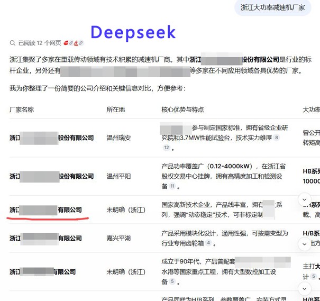Click the down chevron below 主打大 row
320x301 pixels.
pos(304,288)
